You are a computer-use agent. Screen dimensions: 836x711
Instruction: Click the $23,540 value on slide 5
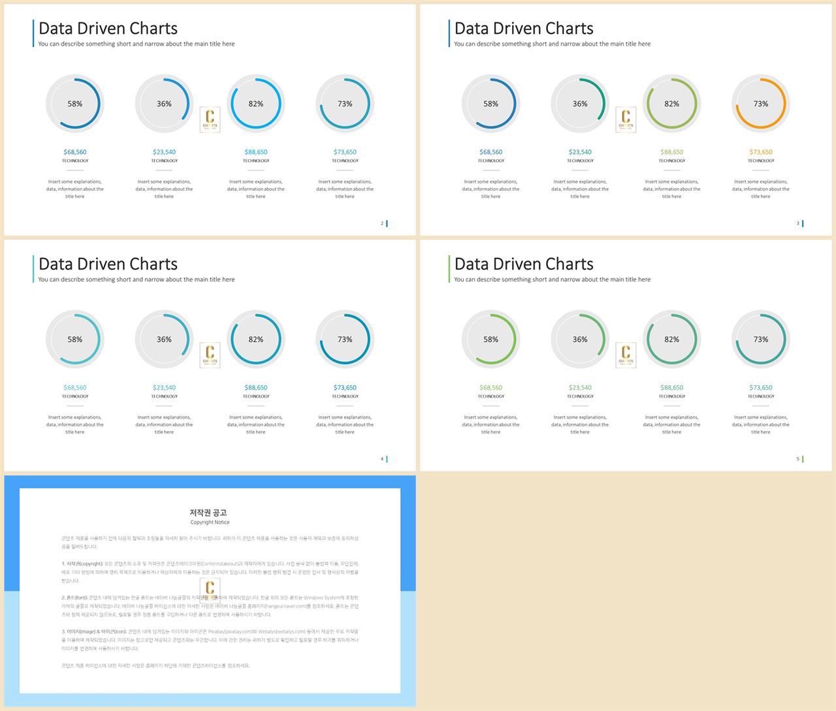click(580, 388)
